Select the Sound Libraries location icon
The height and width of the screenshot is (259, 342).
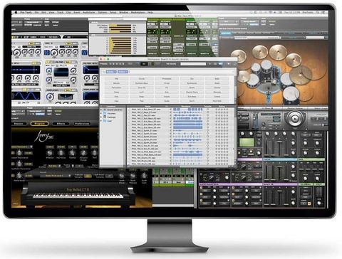point(105,110)
